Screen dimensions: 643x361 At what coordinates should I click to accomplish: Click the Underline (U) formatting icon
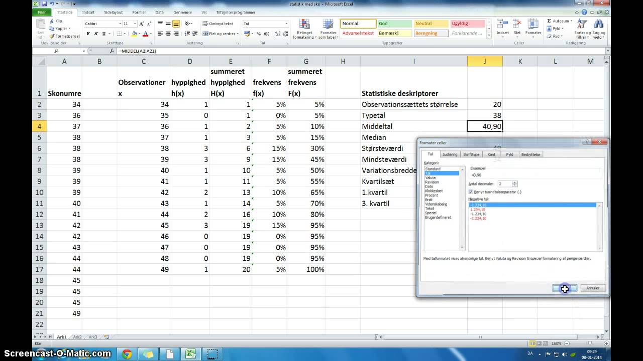pos(104,34)
